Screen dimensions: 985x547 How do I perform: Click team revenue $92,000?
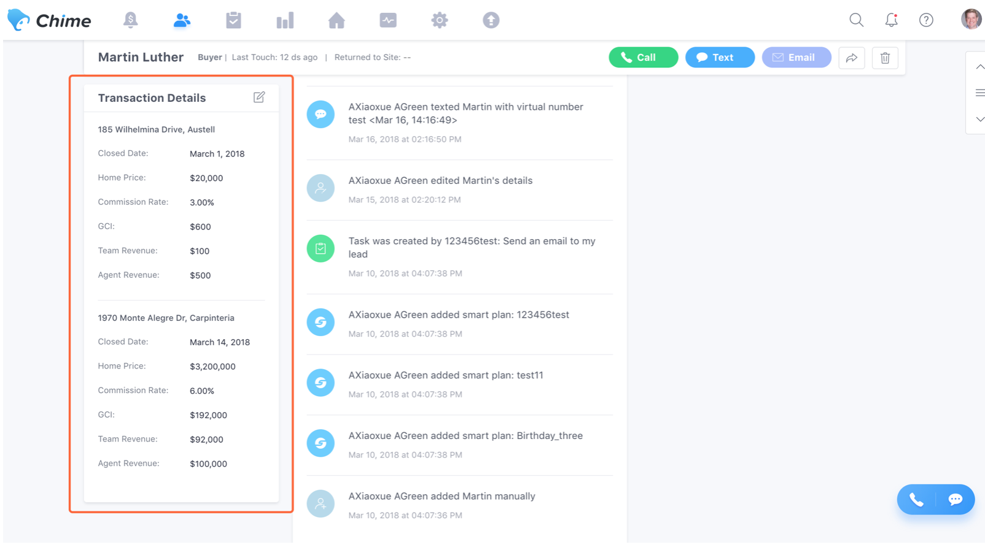pos(206,439)
